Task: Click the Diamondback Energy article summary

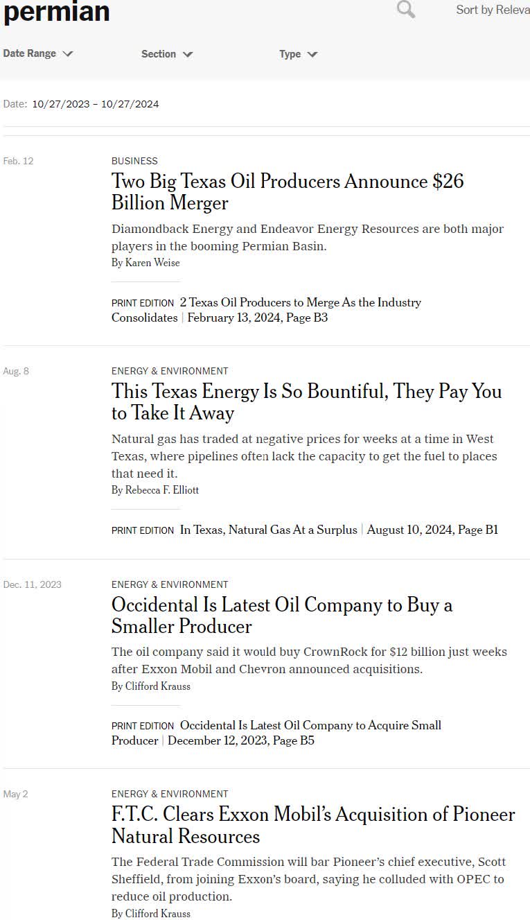Action: pyautogui.click(x=308, y=237)
